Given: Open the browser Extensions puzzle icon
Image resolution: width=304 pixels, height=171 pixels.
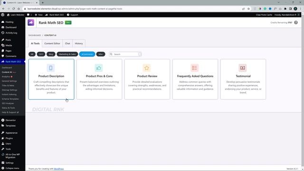Looking at the screenshot, I should (x=285, y=9).
